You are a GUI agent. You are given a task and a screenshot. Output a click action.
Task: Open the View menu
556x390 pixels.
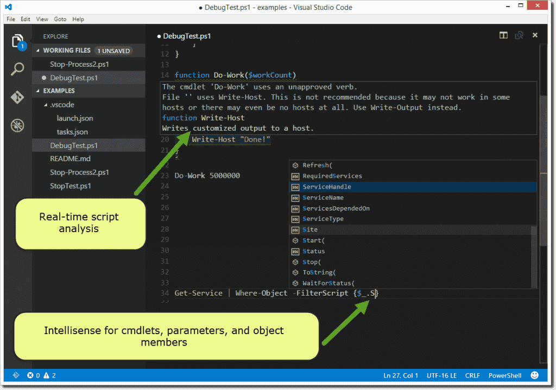42,19
